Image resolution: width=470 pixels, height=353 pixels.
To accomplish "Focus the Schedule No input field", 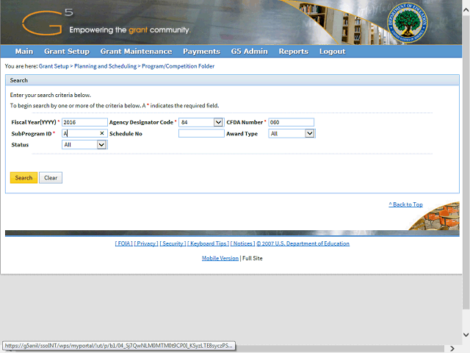I will click(x=201, y=133).
